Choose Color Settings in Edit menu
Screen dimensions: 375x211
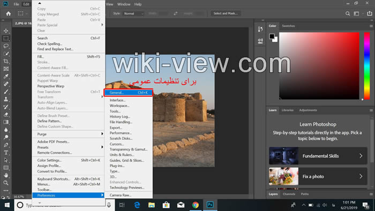[x=69, y=160]
